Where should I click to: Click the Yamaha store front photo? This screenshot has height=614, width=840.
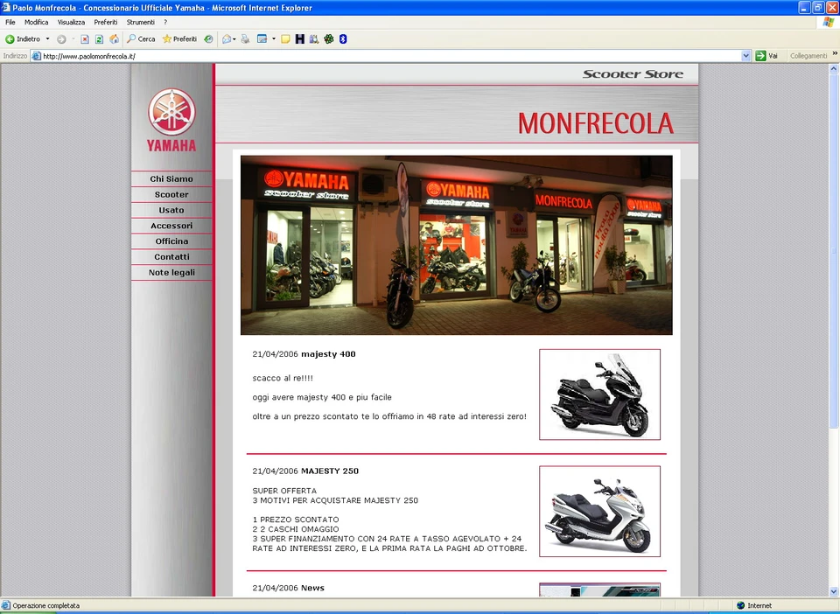(457, 245)
